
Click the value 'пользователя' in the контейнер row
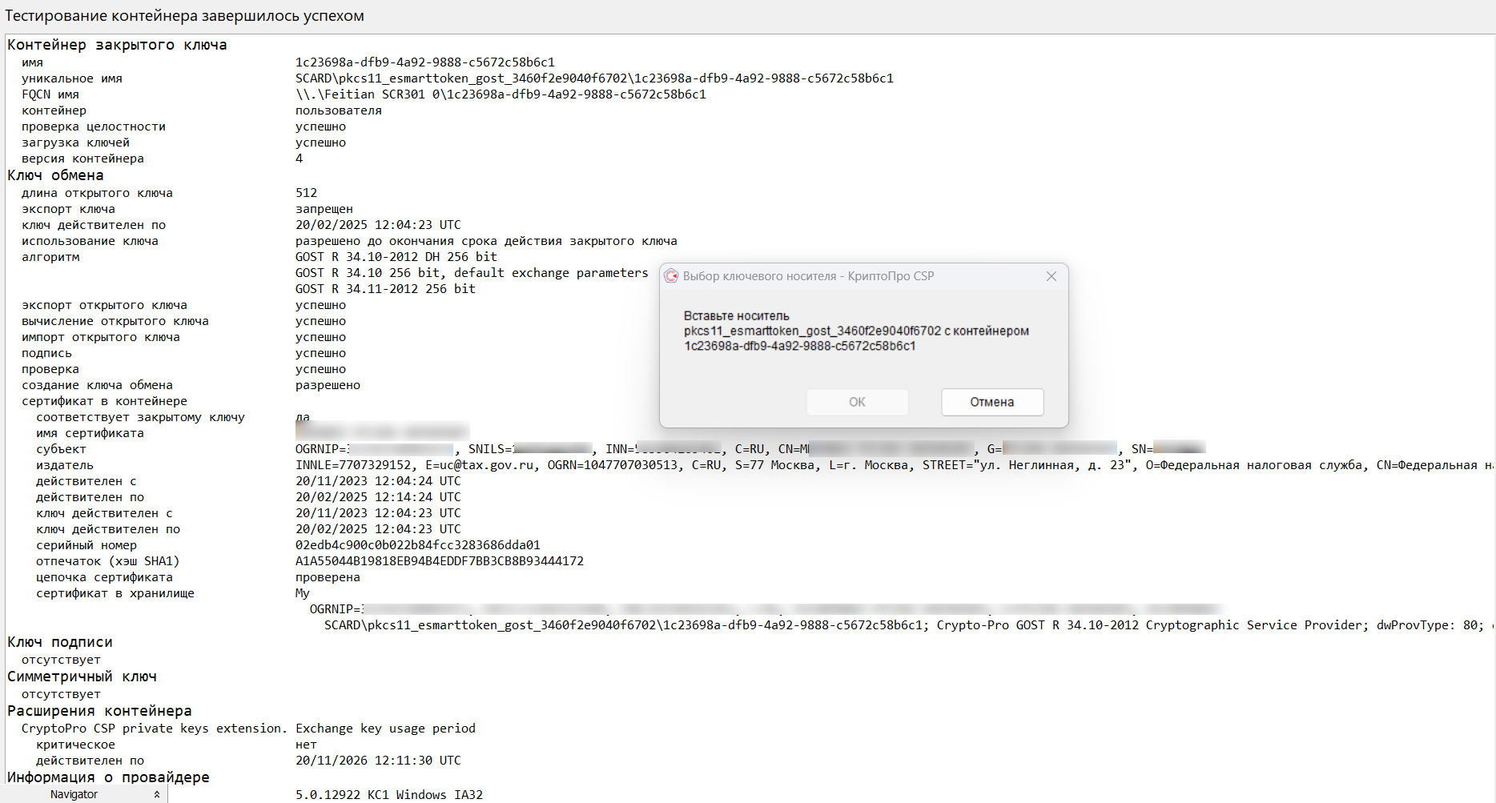339,110
